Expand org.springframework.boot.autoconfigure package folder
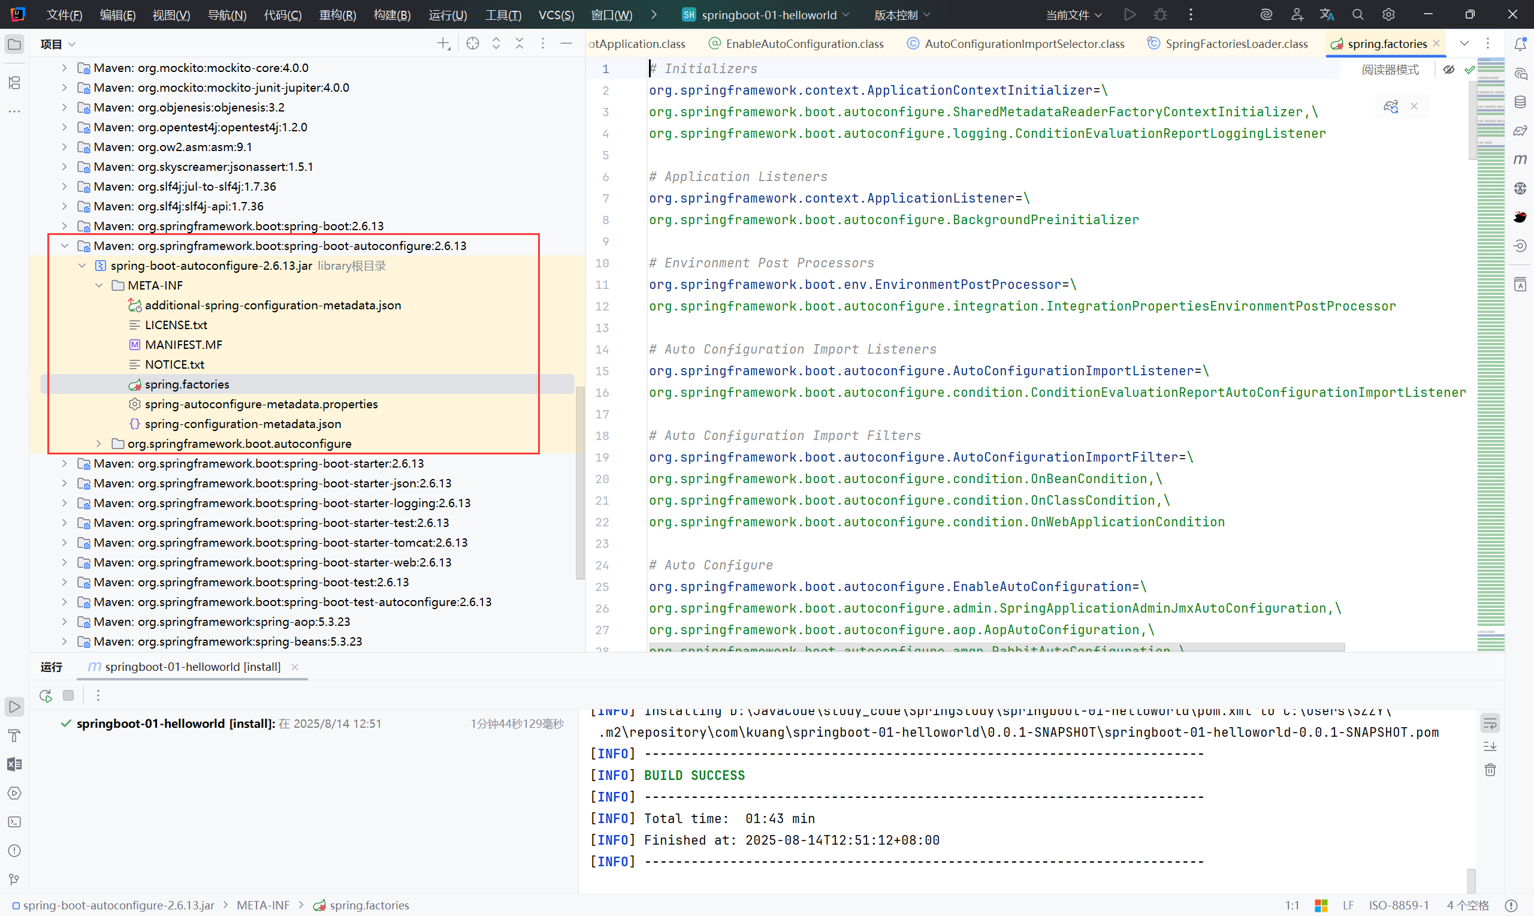 99,444
